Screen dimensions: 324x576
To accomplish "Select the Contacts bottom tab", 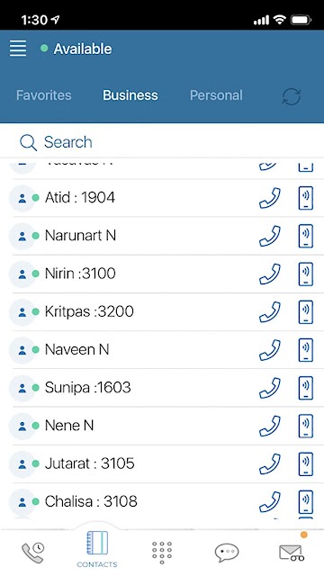I will coord(97,549).
